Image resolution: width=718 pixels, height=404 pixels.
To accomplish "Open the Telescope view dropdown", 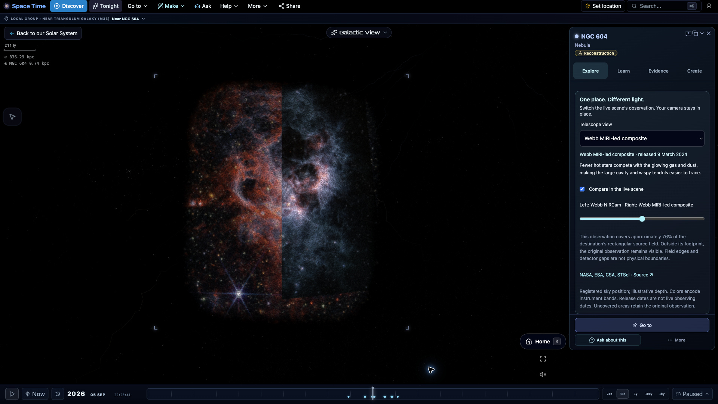I will (x=642, y=138).
